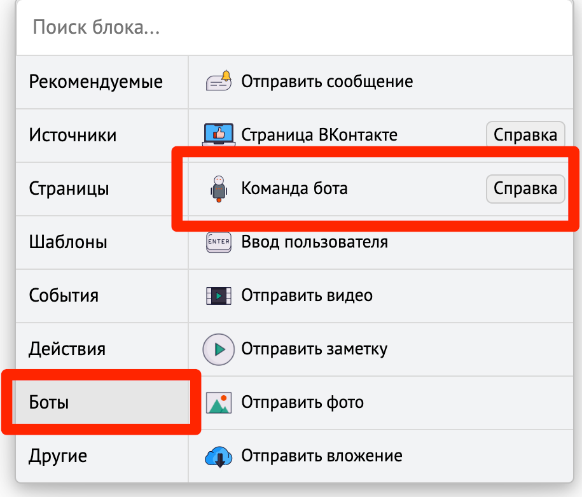Select the Команда бота robot icon
The width and height of the screenshot is (582, 497).
pos(219,189)
